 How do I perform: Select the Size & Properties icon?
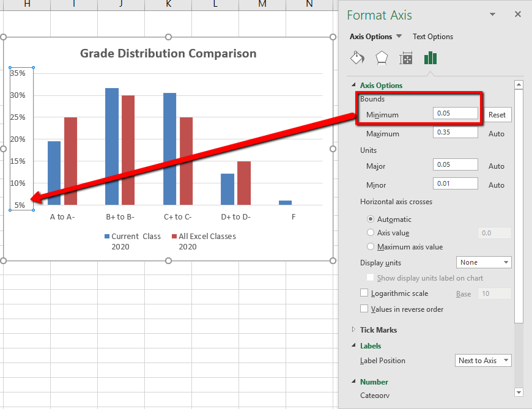point(405,57)
